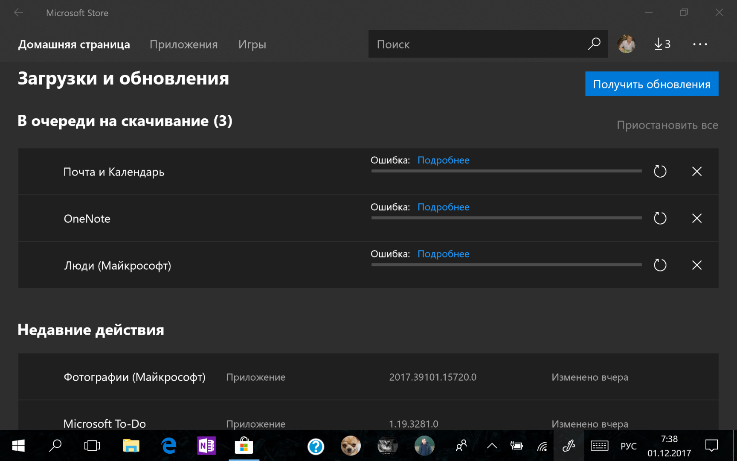Viewport: 737px width, 461px height.
Task: Expand hidden system tray icons
Action: click(x=492, y=446)
